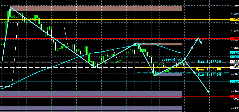Click the 1.3364 axis price label

[235, 99]
